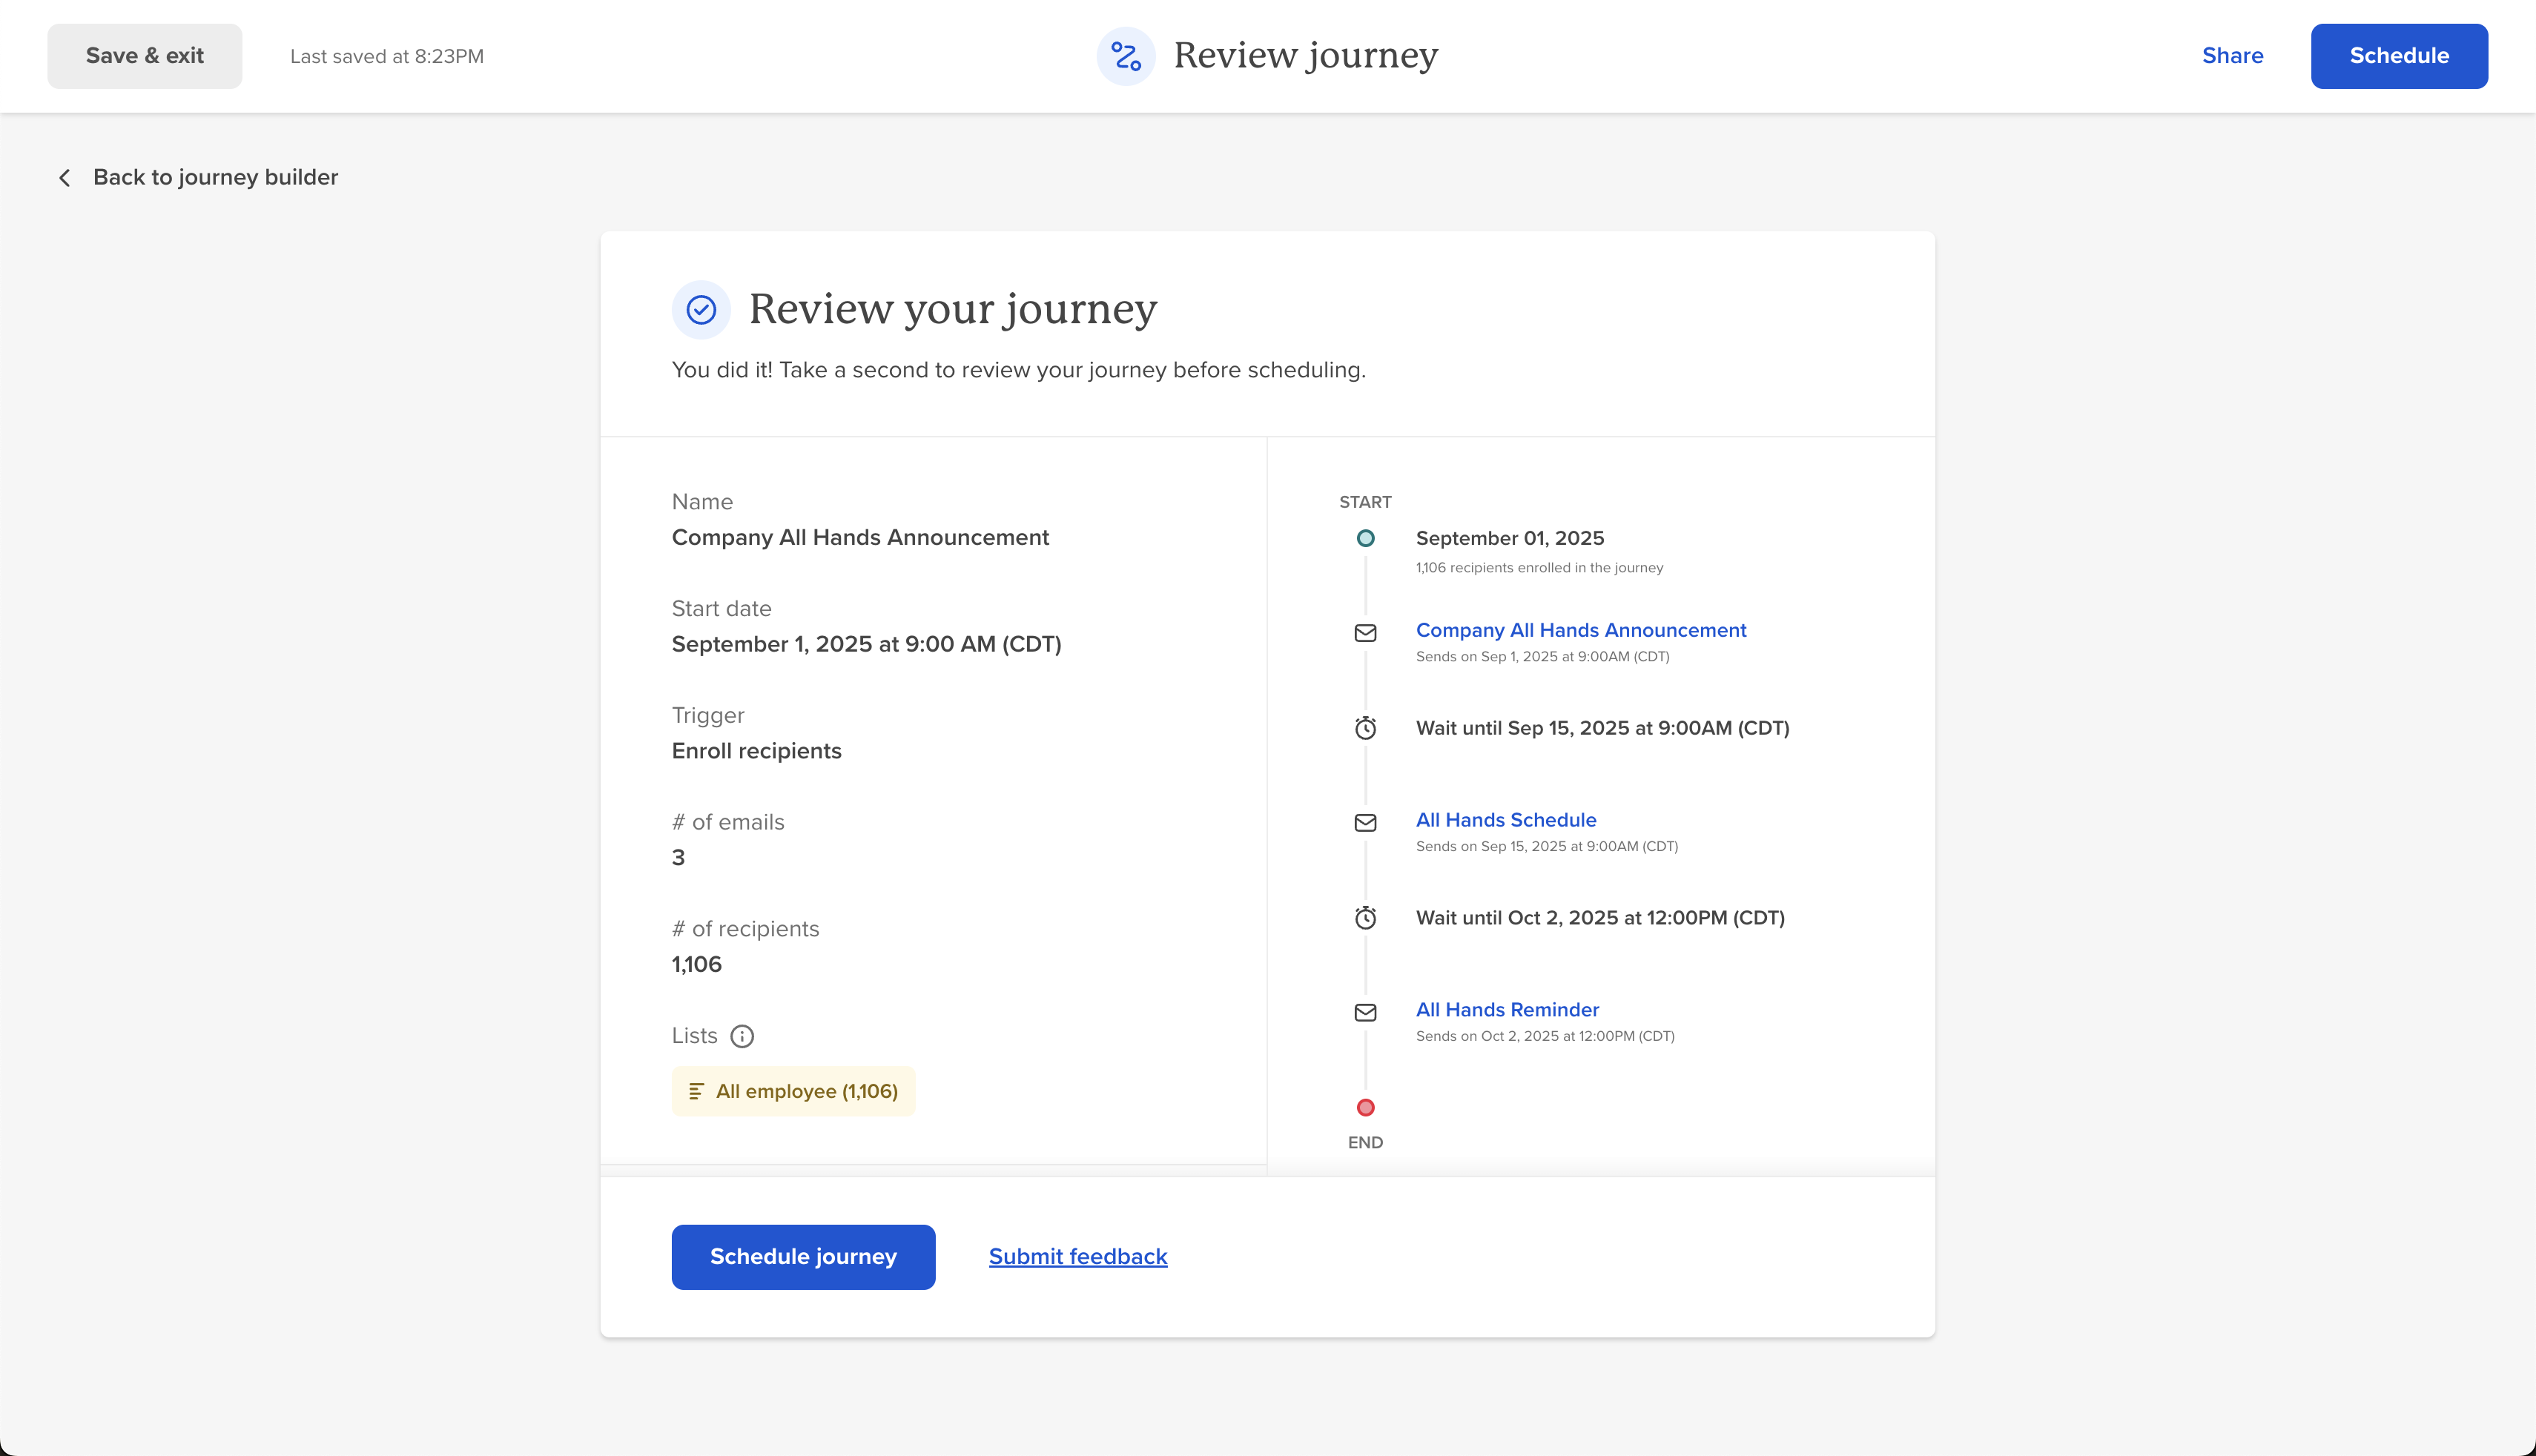
Task: Click the back arrow chevron icon
Action: click(x=65, y=178)
